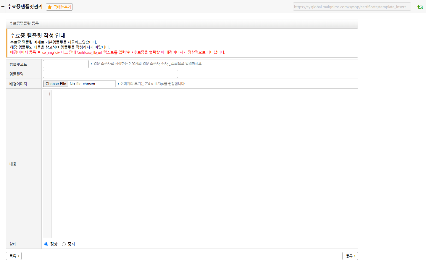This screenshot has width=426, height=266.
Task: Collapse the menu with the minus icon
Action: coord(3,7)
